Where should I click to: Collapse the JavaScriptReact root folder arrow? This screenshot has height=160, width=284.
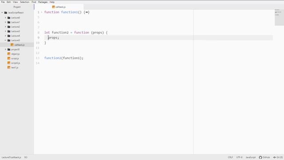coord(2,12)
